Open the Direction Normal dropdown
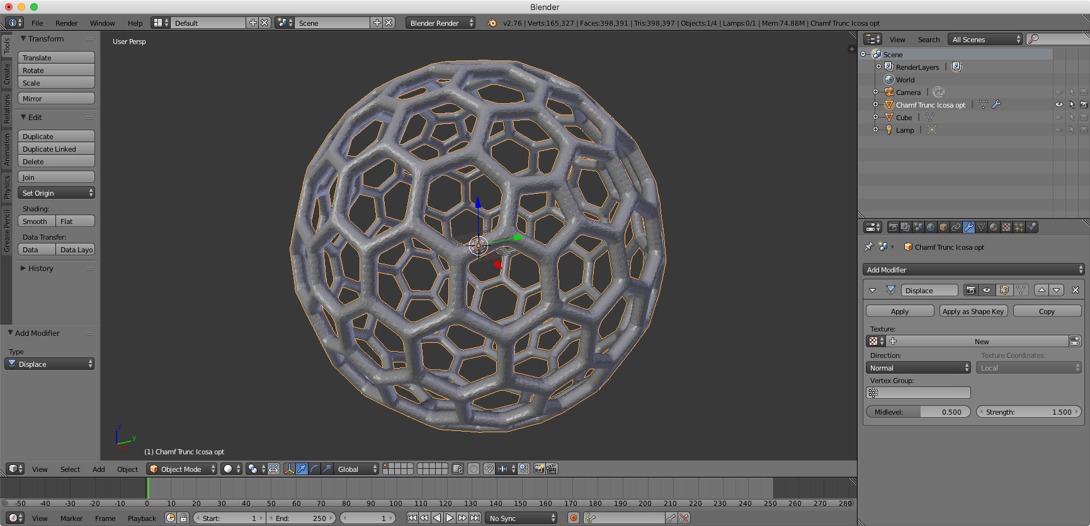 919,368
